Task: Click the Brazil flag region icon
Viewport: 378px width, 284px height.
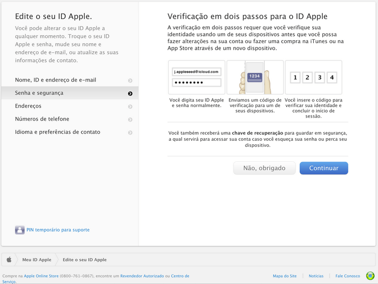Action: point(370,275)
